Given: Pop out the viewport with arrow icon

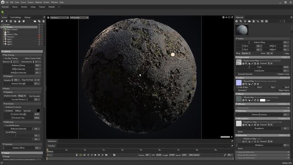Looking at the screenshot, I should 232,17.
